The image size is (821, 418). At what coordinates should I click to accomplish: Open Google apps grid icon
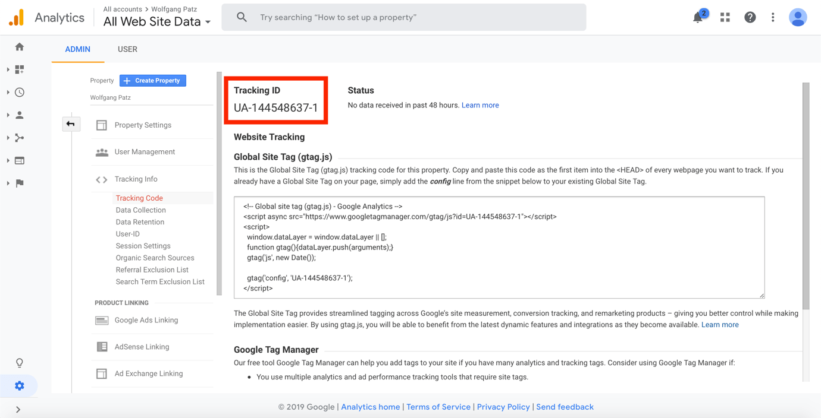point(725,17)
